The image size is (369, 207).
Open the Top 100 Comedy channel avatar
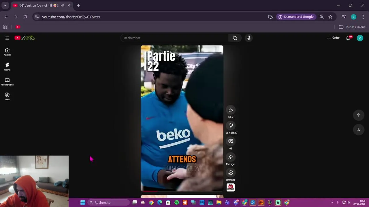click(x=231, y=187)
